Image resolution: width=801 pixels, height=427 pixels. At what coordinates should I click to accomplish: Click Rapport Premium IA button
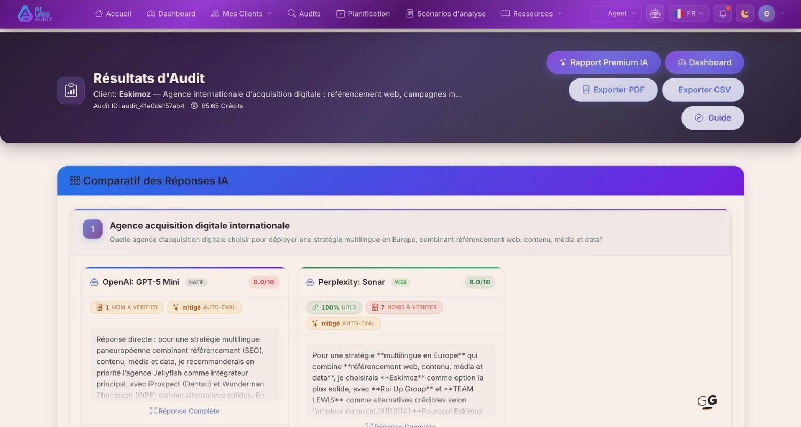click(x=603, y=62)
